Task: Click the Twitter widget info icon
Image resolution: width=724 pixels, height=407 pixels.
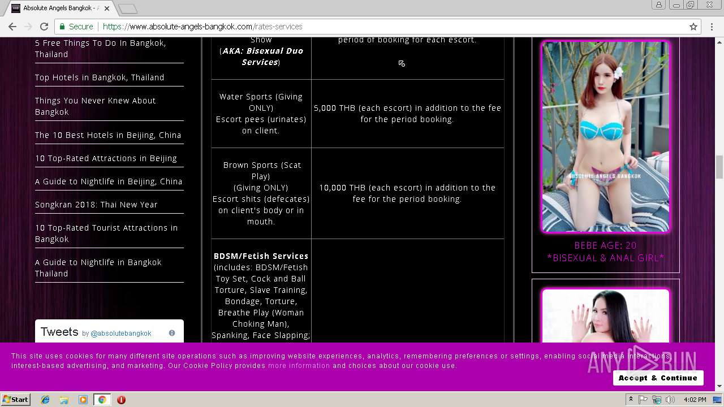Action: click(x=172, y=333)
